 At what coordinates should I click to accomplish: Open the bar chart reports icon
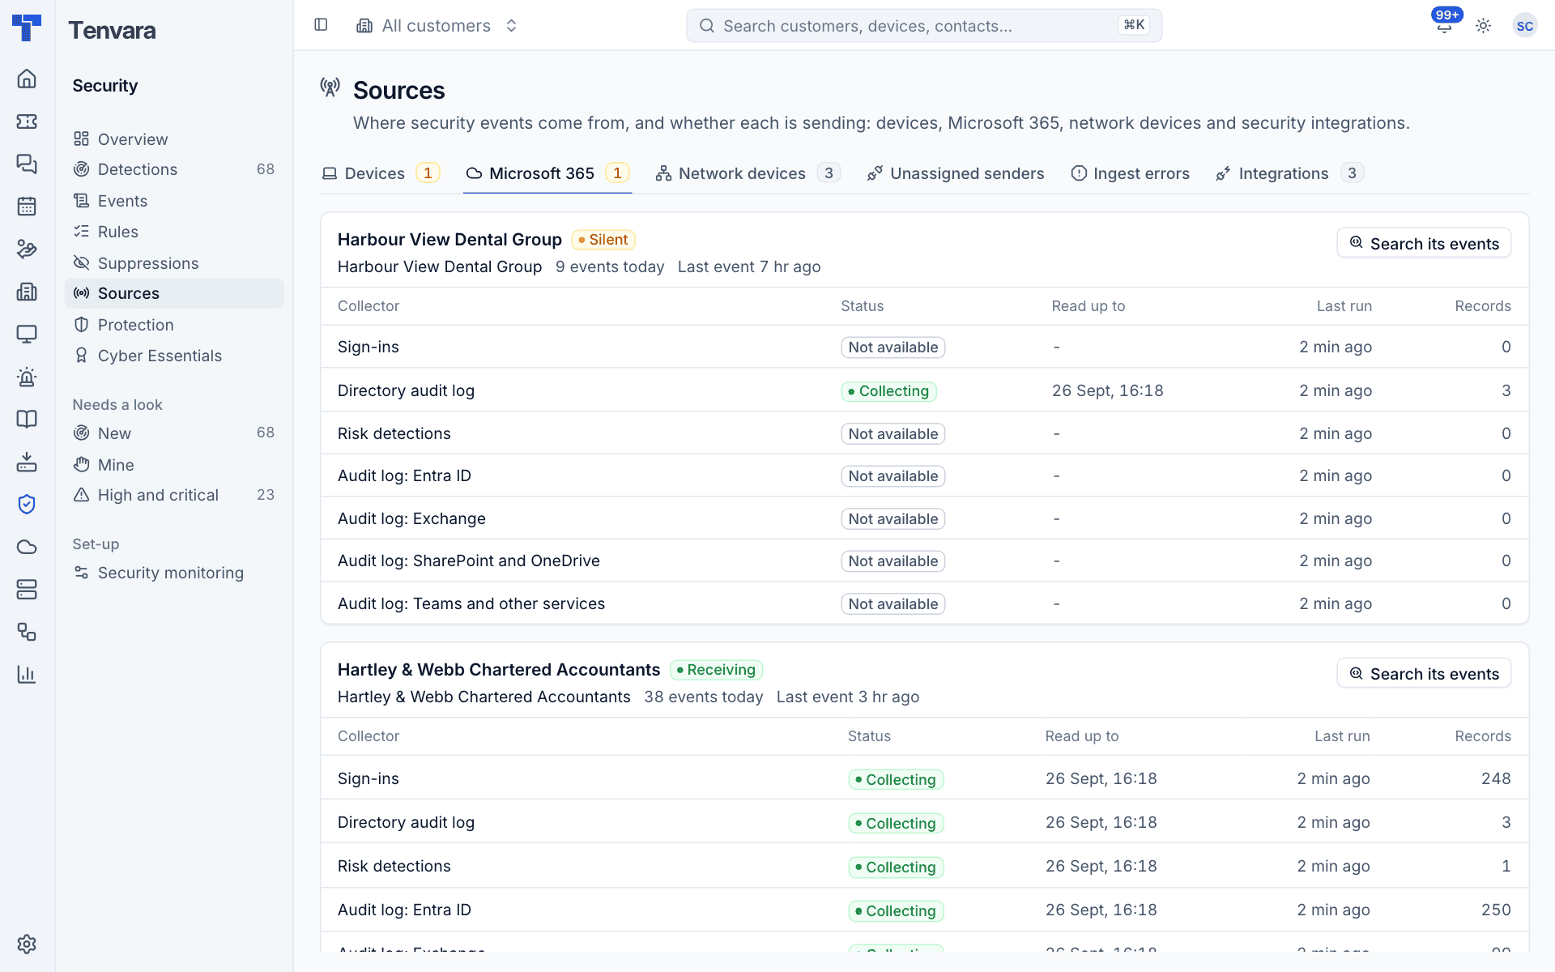pyautogui.click(x=27, y=674)
